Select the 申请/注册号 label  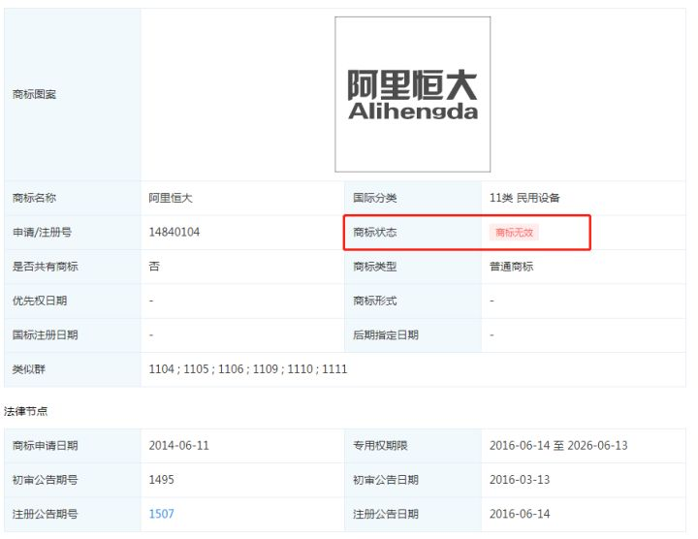pyautogui.click(x=42, y=233)
